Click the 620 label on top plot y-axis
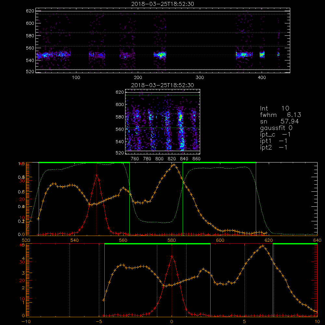Screen dimensions: 325x325 pos(30,11)
